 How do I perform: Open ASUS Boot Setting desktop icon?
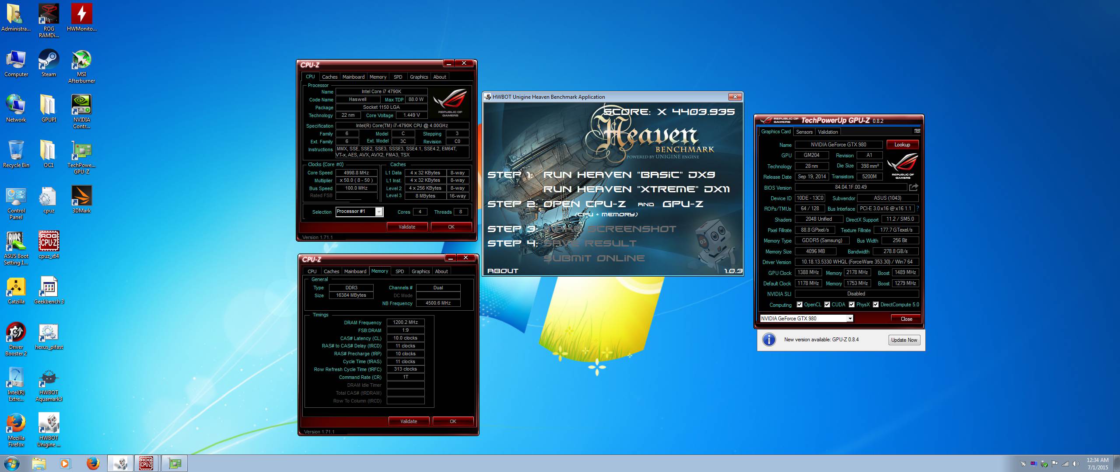pyautogui.click(x=16, y=248)
